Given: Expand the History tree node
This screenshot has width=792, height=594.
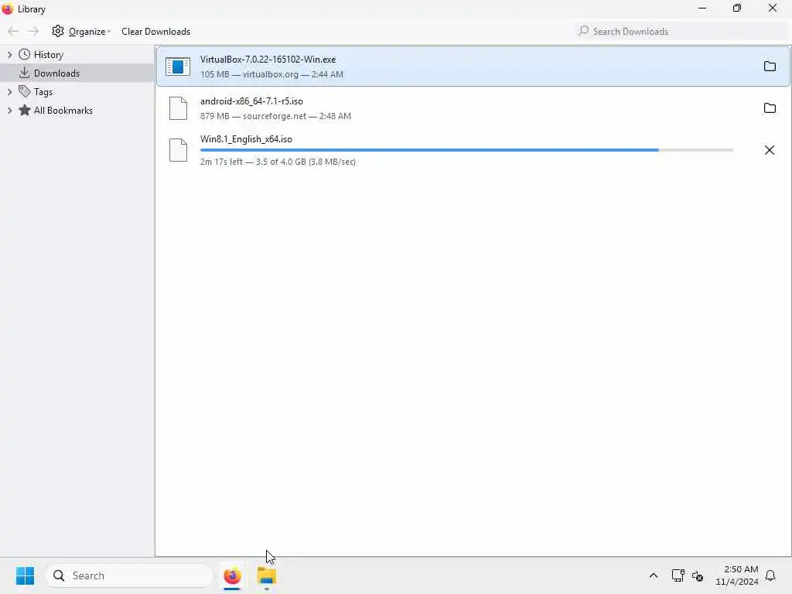Looking at the screenshot, I should (x=9, y=55).
